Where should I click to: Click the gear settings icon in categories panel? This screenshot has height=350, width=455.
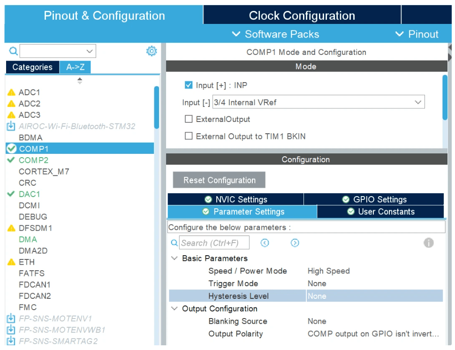[152, 51]
